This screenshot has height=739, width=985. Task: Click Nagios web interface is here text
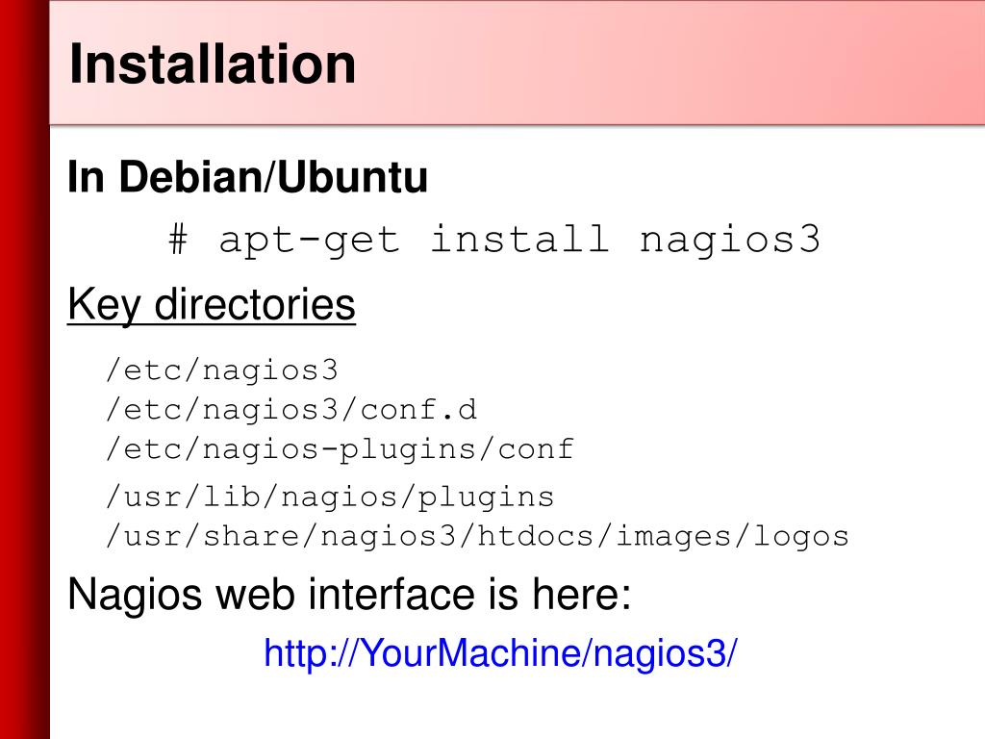[349, 594]
